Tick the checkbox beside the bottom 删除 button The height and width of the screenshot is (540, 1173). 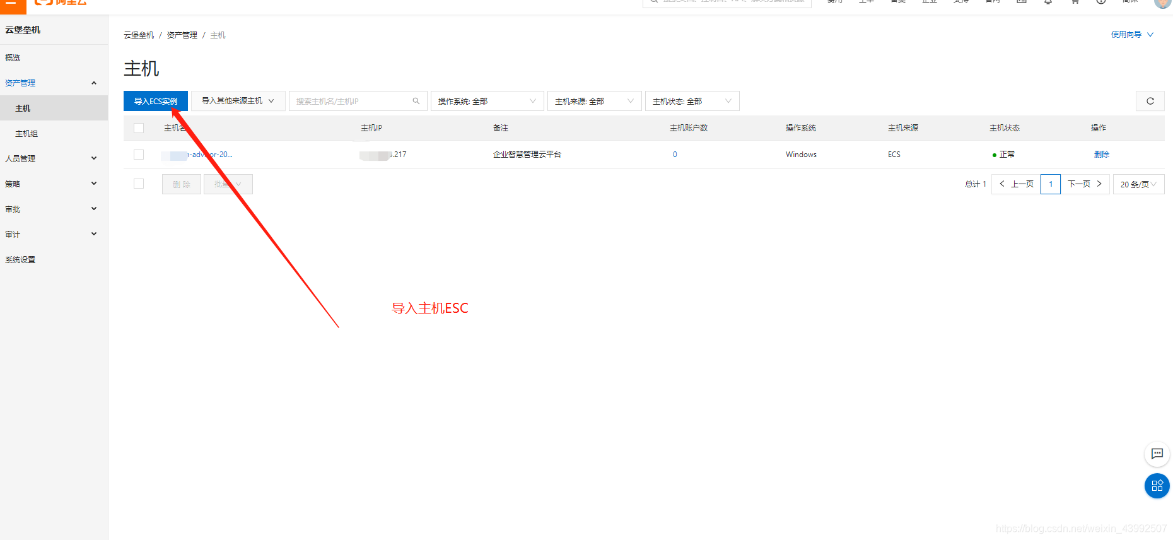tap(139, 184)
